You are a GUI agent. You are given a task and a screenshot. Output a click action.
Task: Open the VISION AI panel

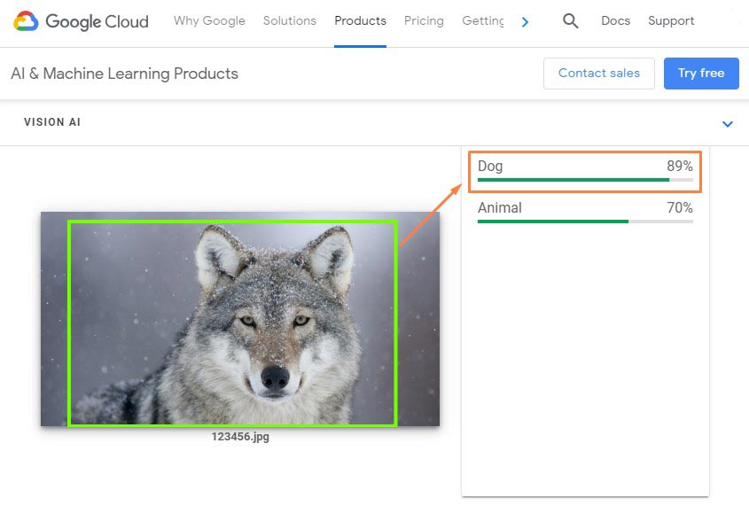(x=51, y=122)
